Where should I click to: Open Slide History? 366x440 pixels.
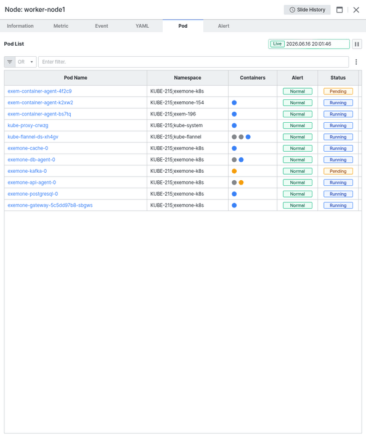[x=307, y=10]
